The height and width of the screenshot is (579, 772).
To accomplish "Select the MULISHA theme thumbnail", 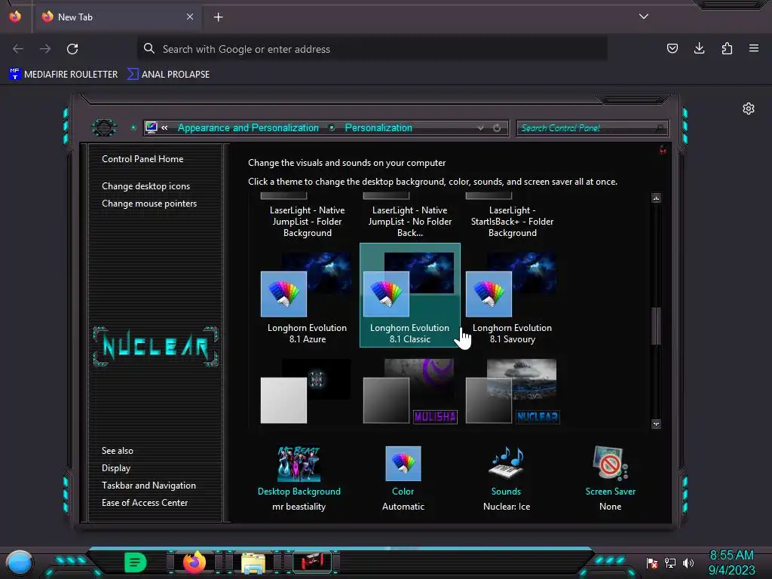I will pos(410,391).
